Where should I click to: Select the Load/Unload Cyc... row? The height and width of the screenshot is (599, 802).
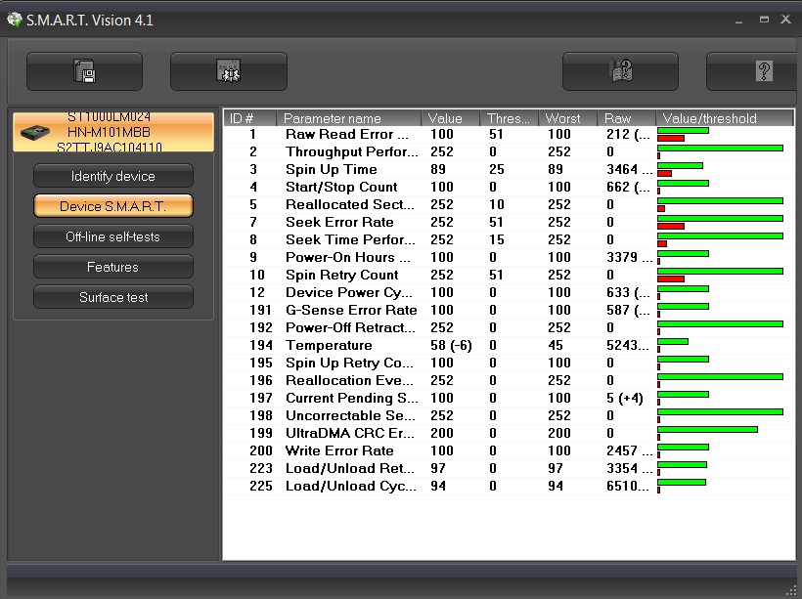pos(509,486)
